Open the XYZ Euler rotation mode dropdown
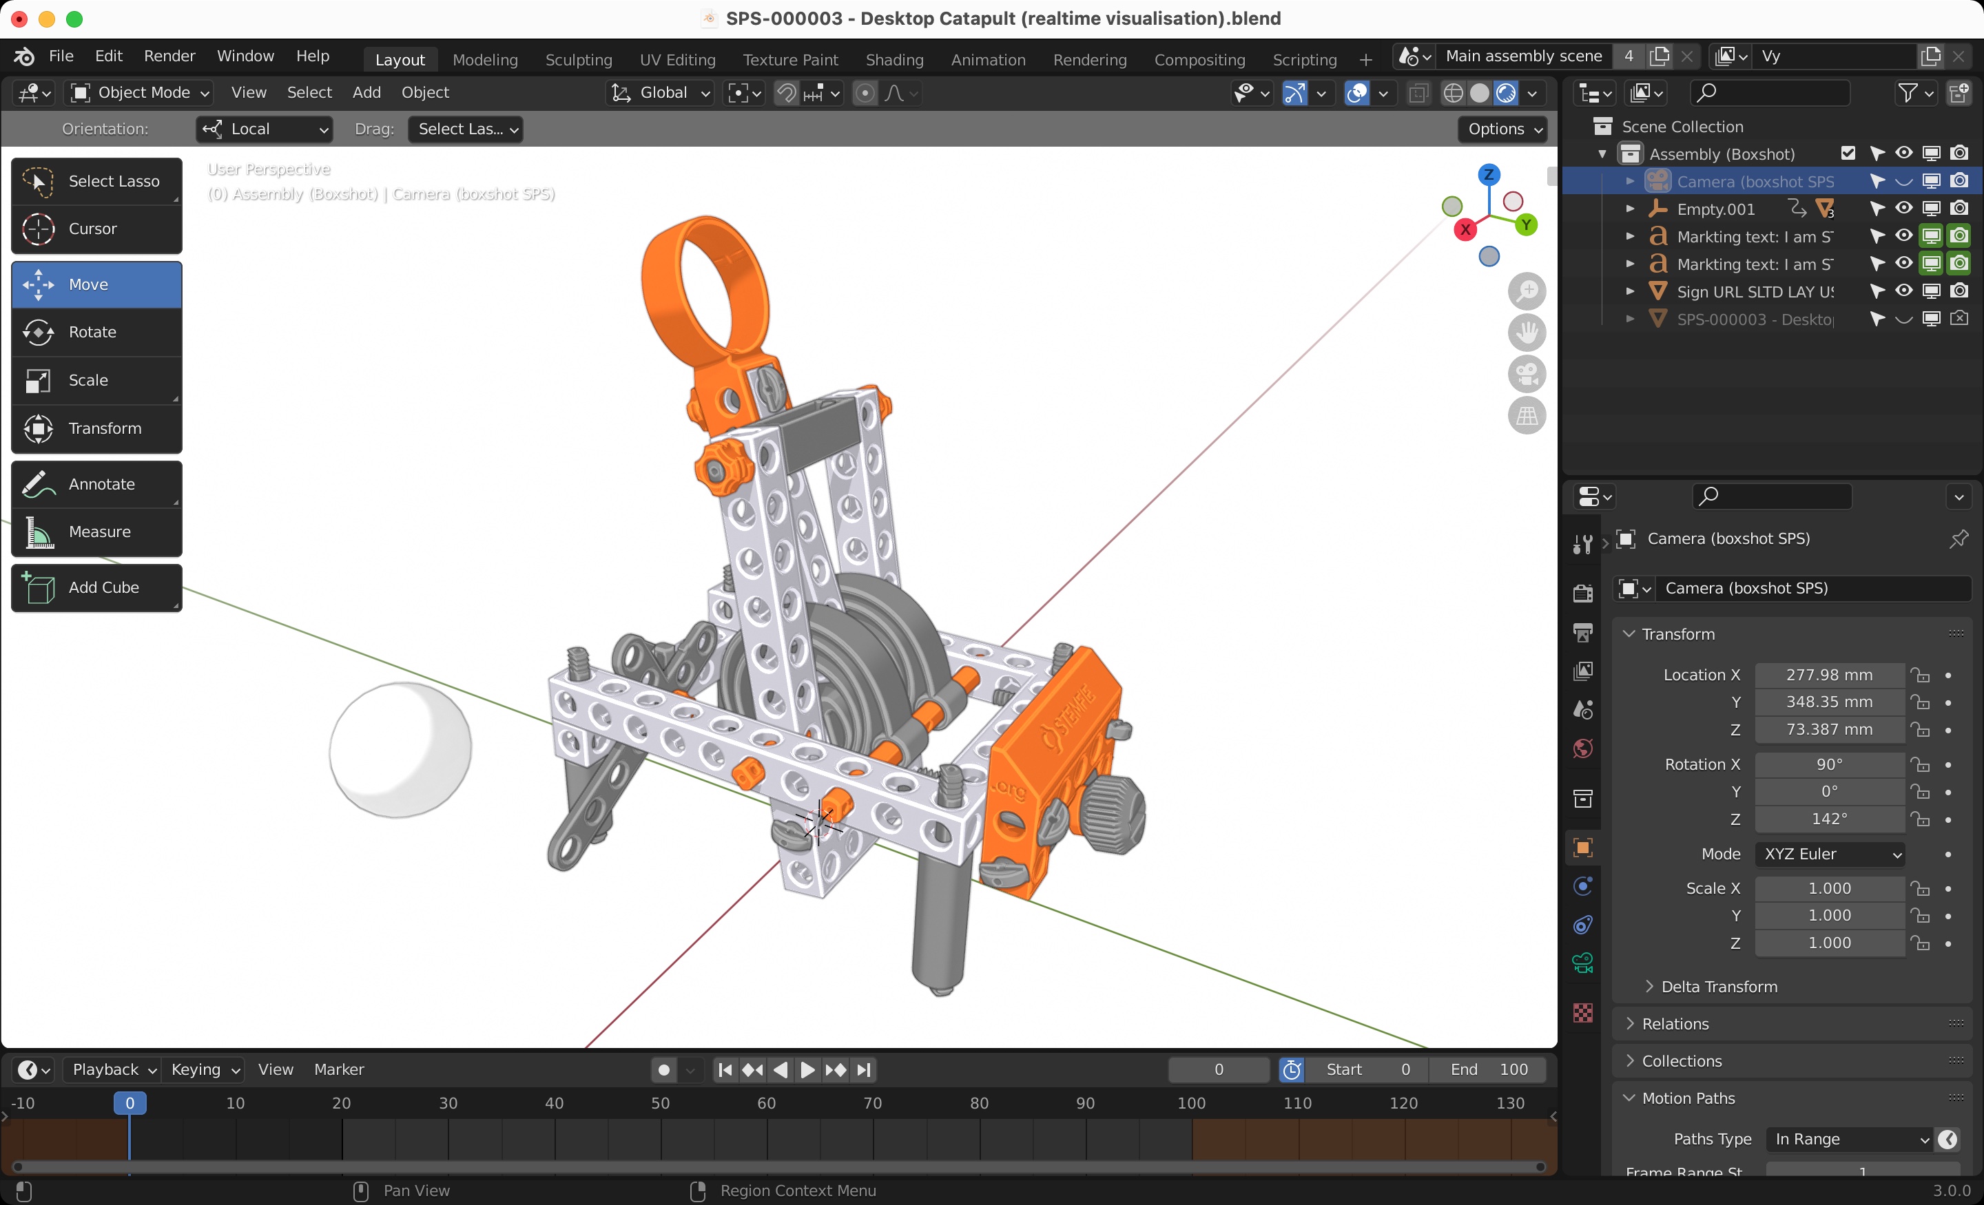The image size is (1984, 1205). coord(1830,854)
